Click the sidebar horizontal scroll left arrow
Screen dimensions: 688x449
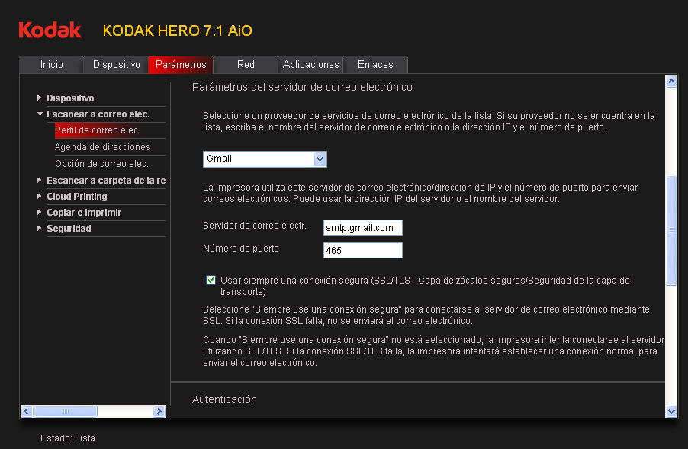(x=27, y=412)
